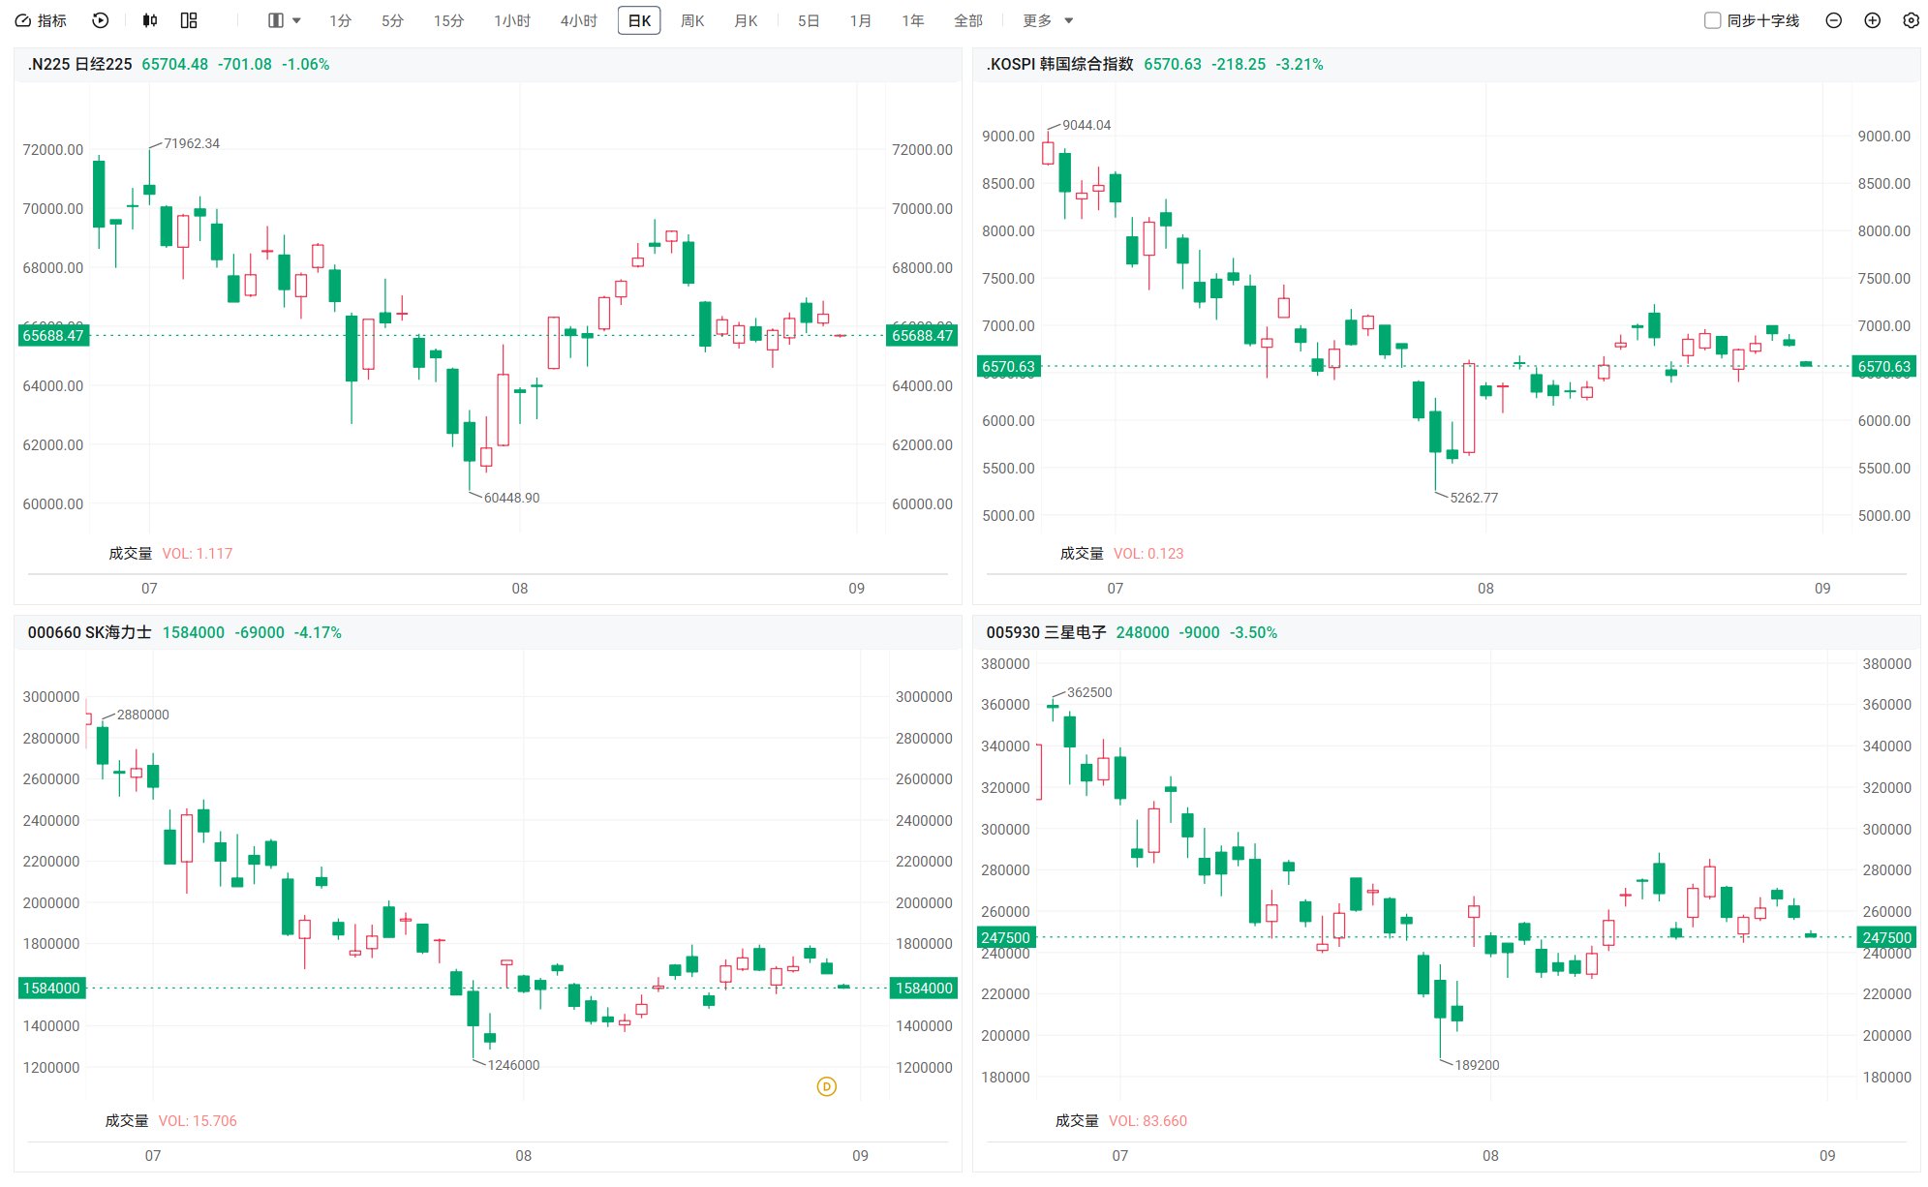This screenshot has height=1187, width=1928.
Task: Select the 4小时 interval
Action: (x=578, y=20)
